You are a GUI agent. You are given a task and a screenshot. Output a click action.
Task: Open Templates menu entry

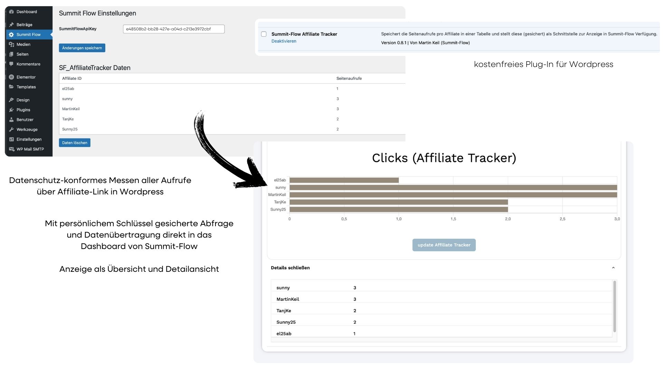(x=29, y=87)
